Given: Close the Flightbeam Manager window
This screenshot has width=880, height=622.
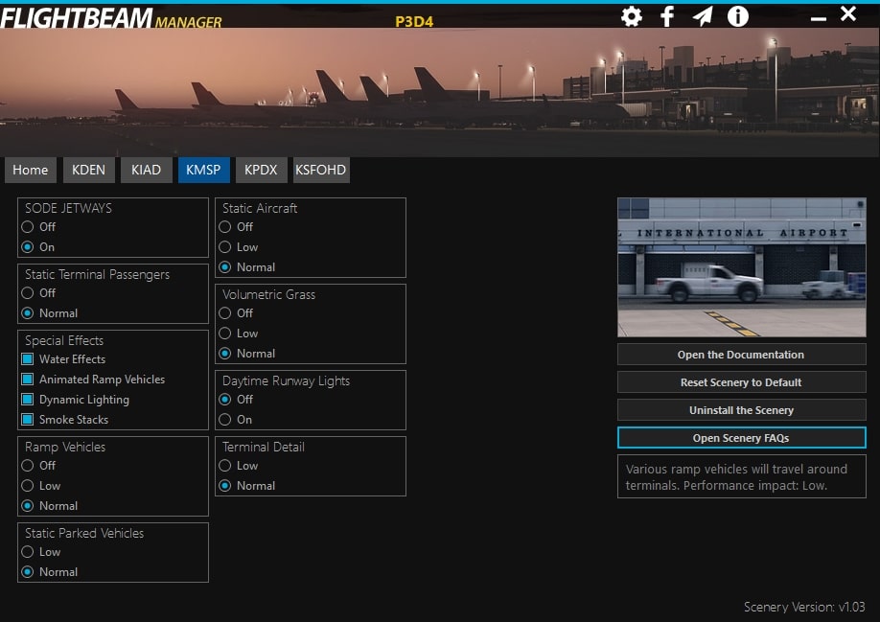Looking at the screenshot, I should click(848, 14).
